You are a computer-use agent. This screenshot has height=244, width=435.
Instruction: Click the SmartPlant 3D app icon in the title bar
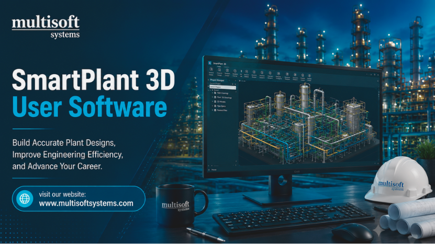[x=210, y=63]
